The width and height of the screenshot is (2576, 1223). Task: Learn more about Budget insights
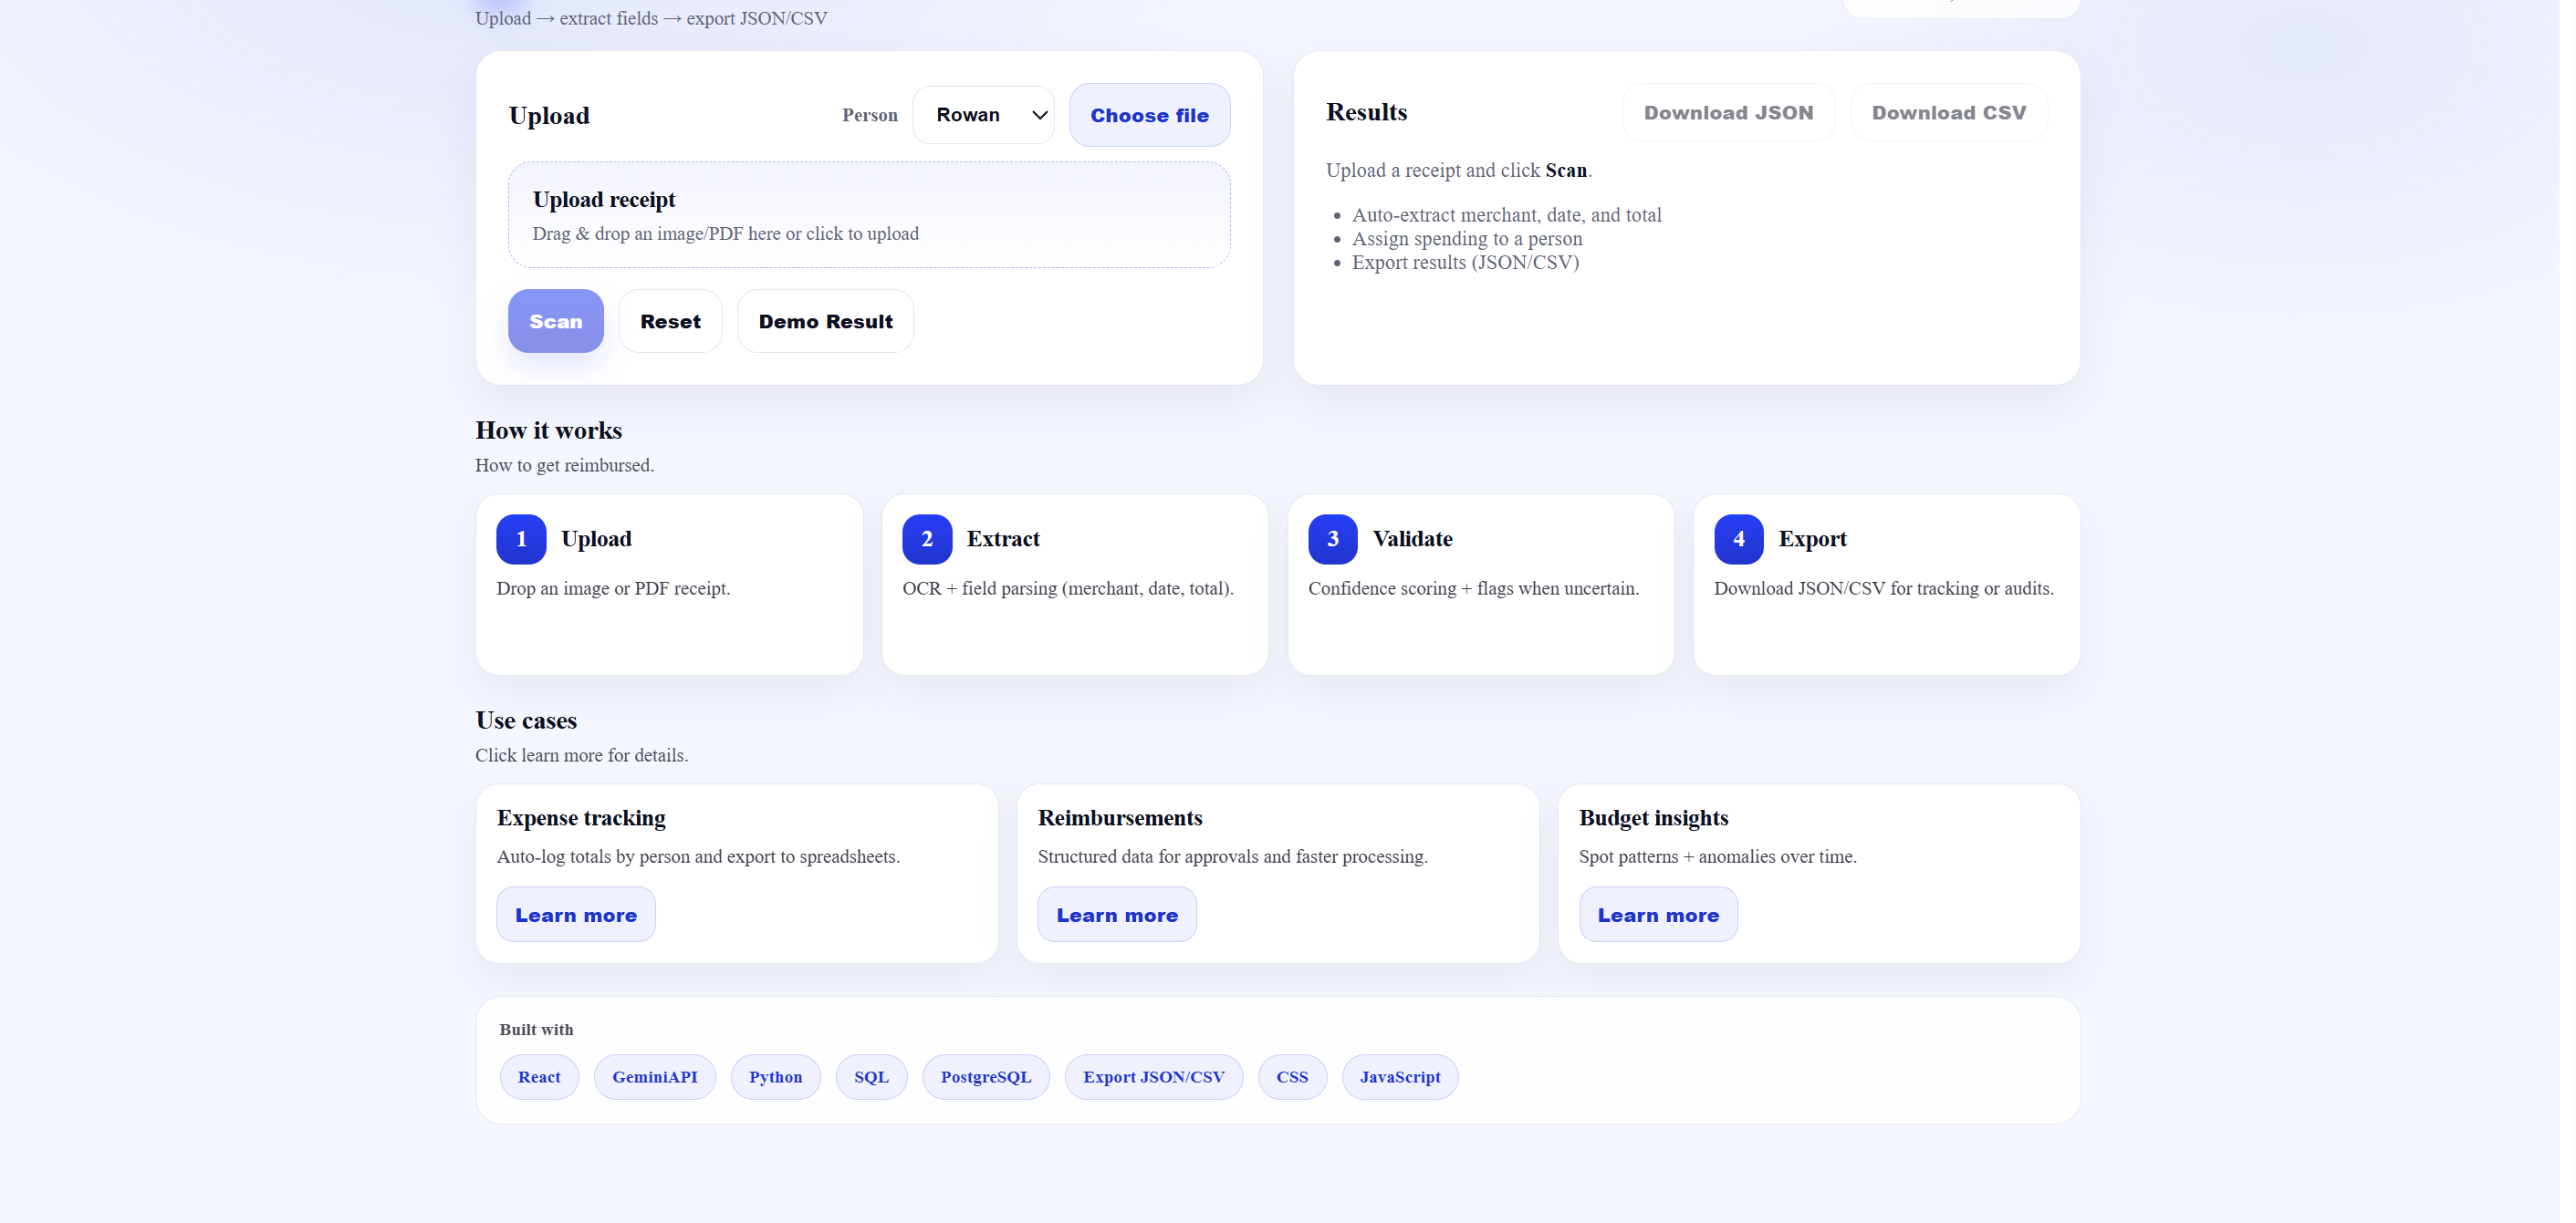click(x=1657, y=916)
